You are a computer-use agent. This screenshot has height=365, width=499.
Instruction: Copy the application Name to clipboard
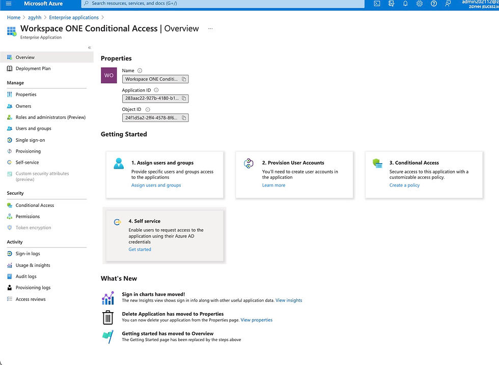(184, 79)
